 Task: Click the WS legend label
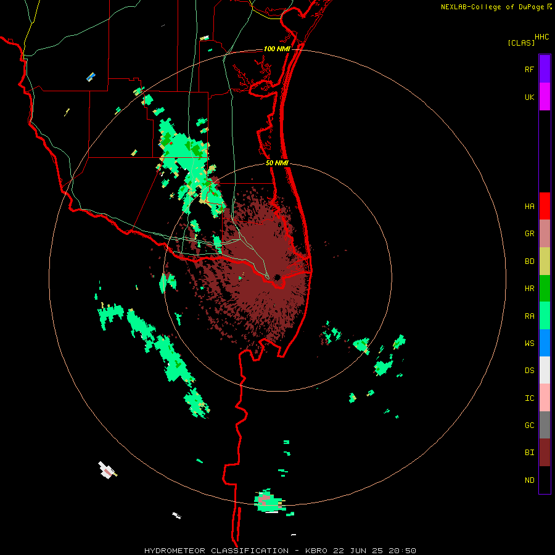pos(529,343)
